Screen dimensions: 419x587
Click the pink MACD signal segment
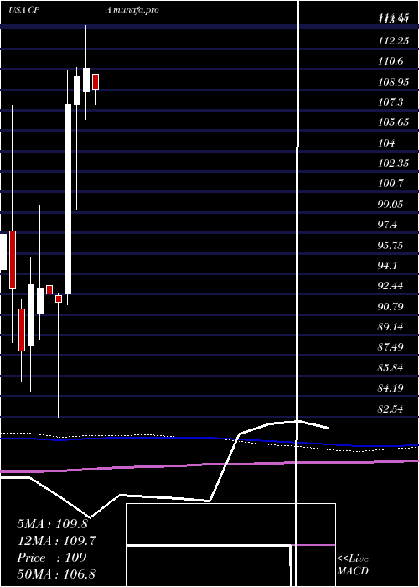coord(313,545)
